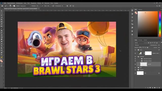Viewport: 162px width, 91px height.
Task: Select the Rectangular Marquee tool
Action: (x=2, y=13)
